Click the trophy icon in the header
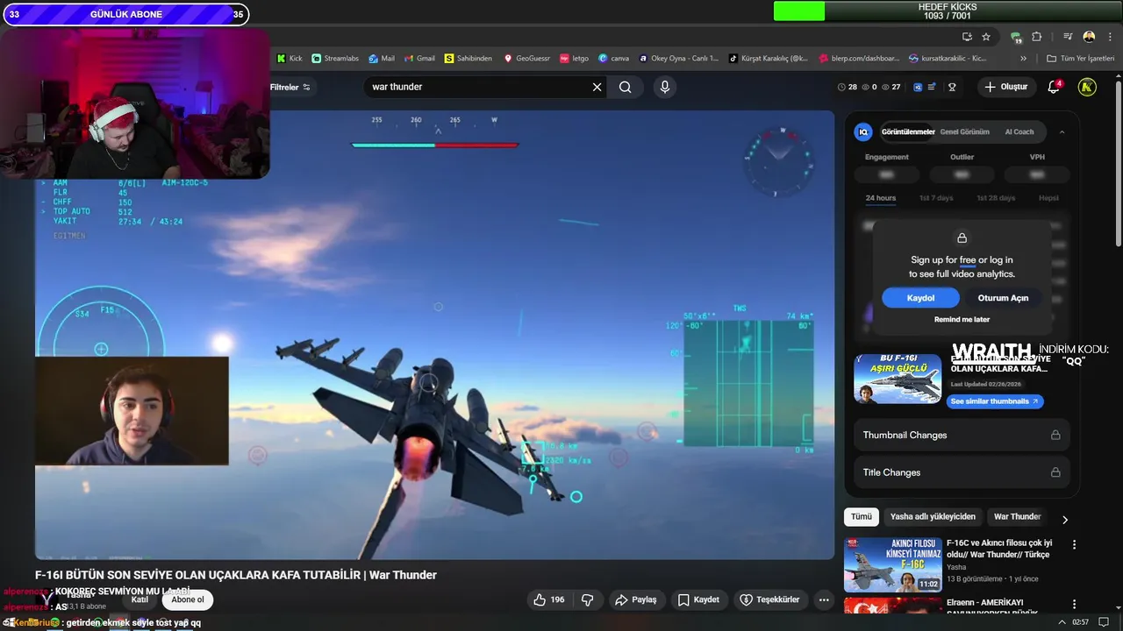Viewport: 1123px width, 631px height. tap(952, 87)
